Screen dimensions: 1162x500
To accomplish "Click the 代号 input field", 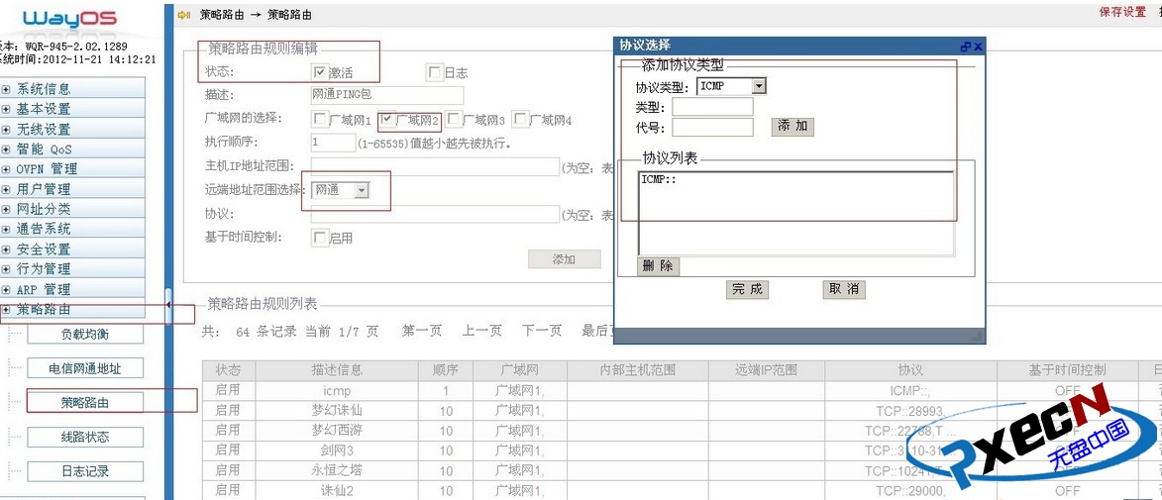I will (x=712, y=127).
